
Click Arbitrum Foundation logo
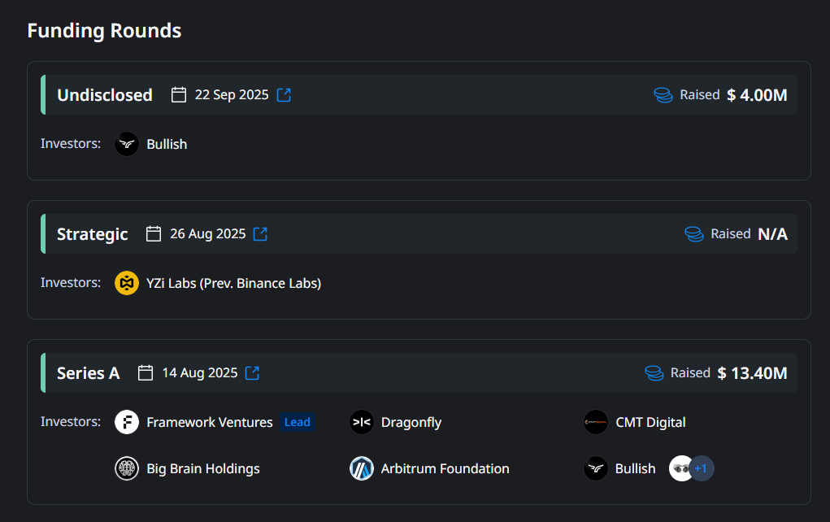tap(362, 468)
